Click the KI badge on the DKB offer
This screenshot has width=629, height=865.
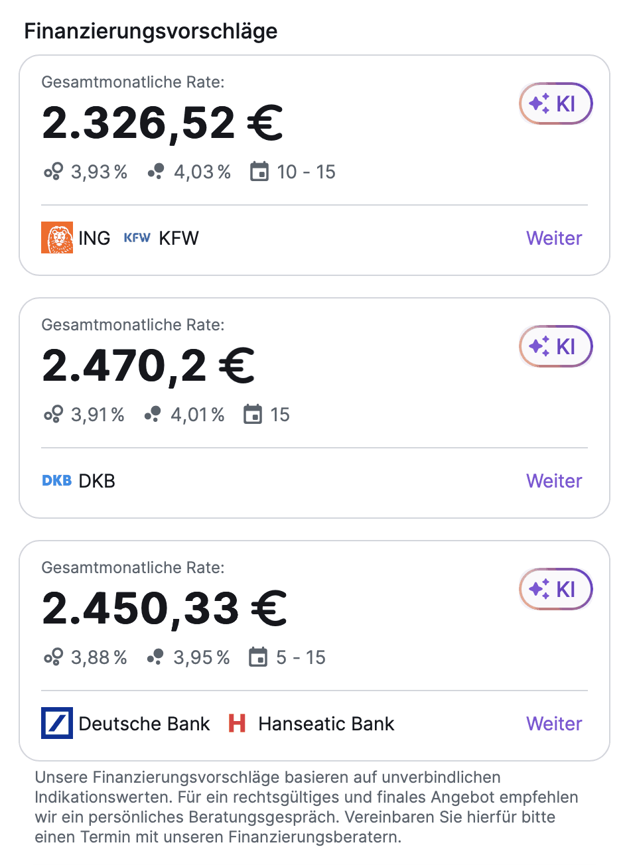pos(555,346)
